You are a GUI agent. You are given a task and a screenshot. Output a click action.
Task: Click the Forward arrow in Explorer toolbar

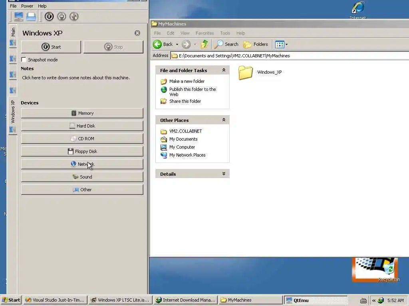186,45
